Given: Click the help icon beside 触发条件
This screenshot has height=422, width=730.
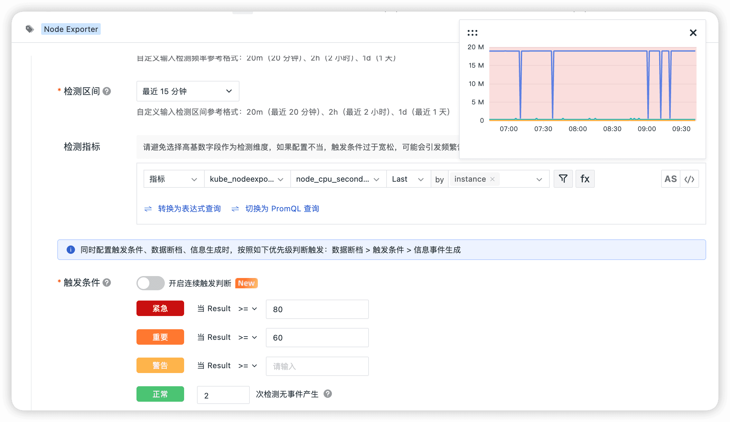Looking at the screenshot, I should (x=107, y=283).
